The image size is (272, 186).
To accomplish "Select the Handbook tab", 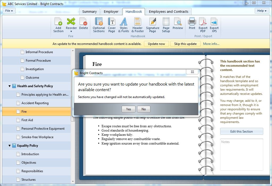I will pyautogui.click(x=134, y=12).
